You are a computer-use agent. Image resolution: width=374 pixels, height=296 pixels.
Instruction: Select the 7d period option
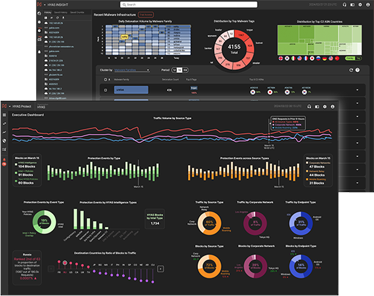click(179, 70)
